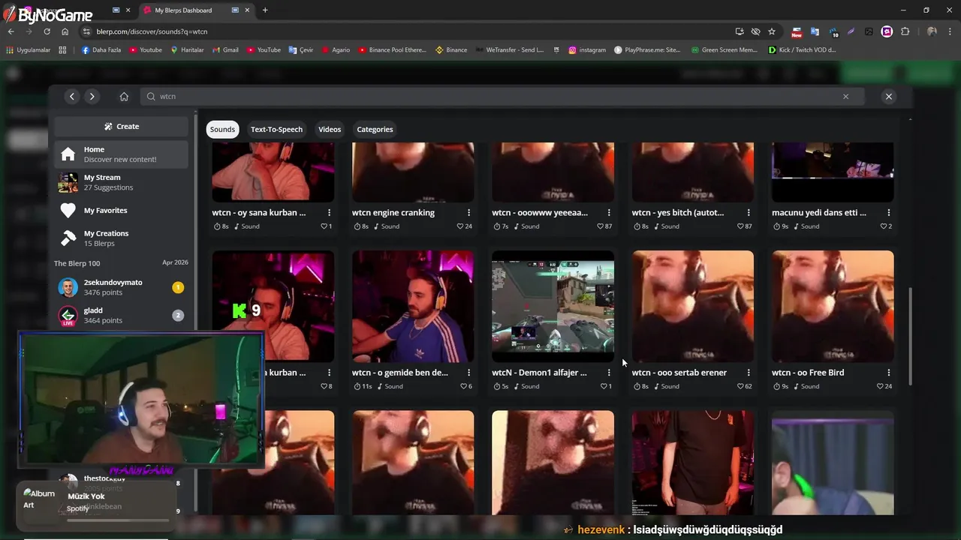Open My Favorites
This screenshot has width=961, height=540.
coord(121,211)
